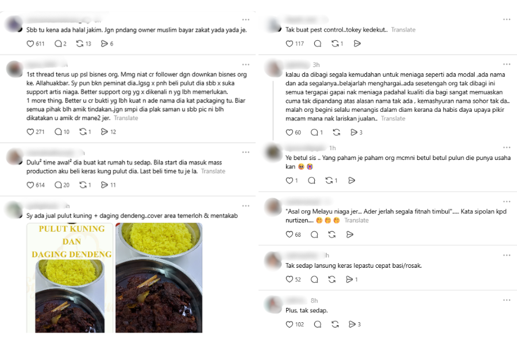
Task: Open the options menu on the fitnah quote comment
Action: 506,201
